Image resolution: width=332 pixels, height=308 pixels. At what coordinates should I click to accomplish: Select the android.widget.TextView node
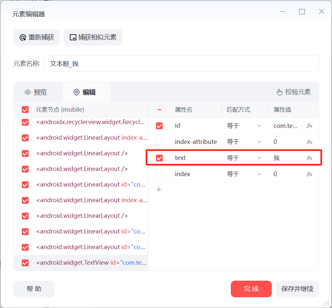(91, 262)
